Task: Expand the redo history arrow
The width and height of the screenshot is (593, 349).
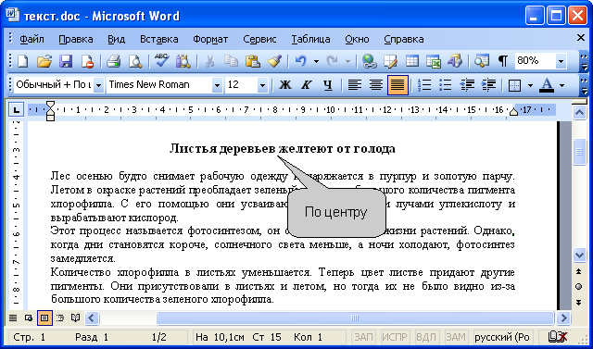Action: (347, 61)
